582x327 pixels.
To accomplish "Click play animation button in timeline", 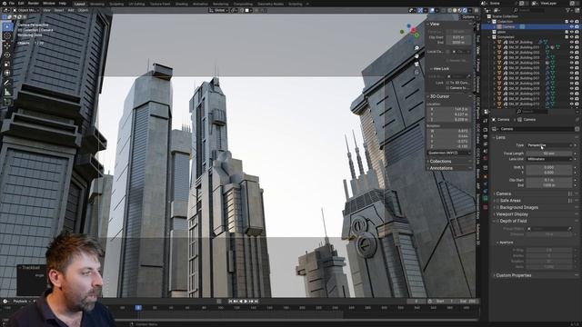I will click(x=246, y=302).
